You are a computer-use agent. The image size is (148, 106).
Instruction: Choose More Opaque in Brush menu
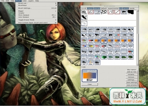(36, 15)
